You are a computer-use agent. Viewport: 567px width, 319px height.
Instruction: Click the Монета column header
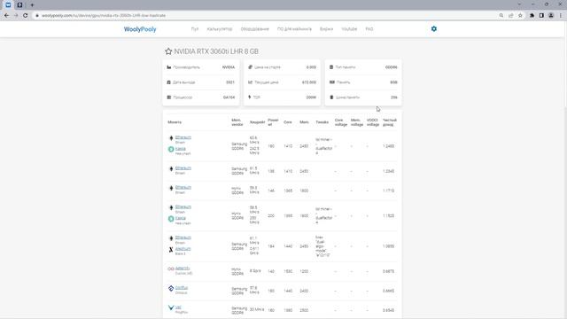point(175,122)
